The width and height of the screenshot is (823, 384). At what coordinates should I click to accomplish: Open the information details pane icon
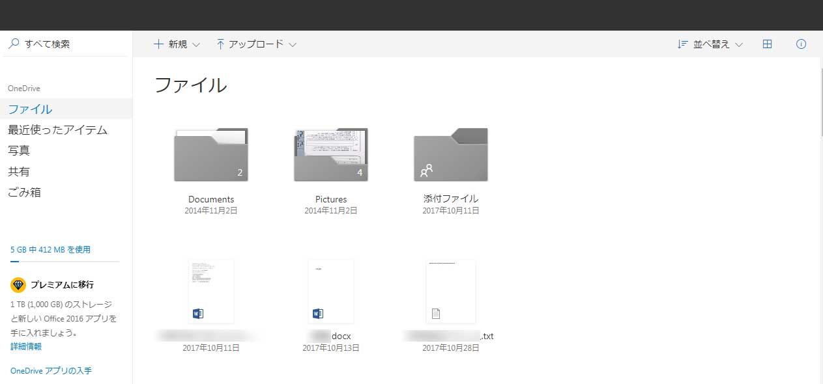pyautogui.click(x=801, y=44)
